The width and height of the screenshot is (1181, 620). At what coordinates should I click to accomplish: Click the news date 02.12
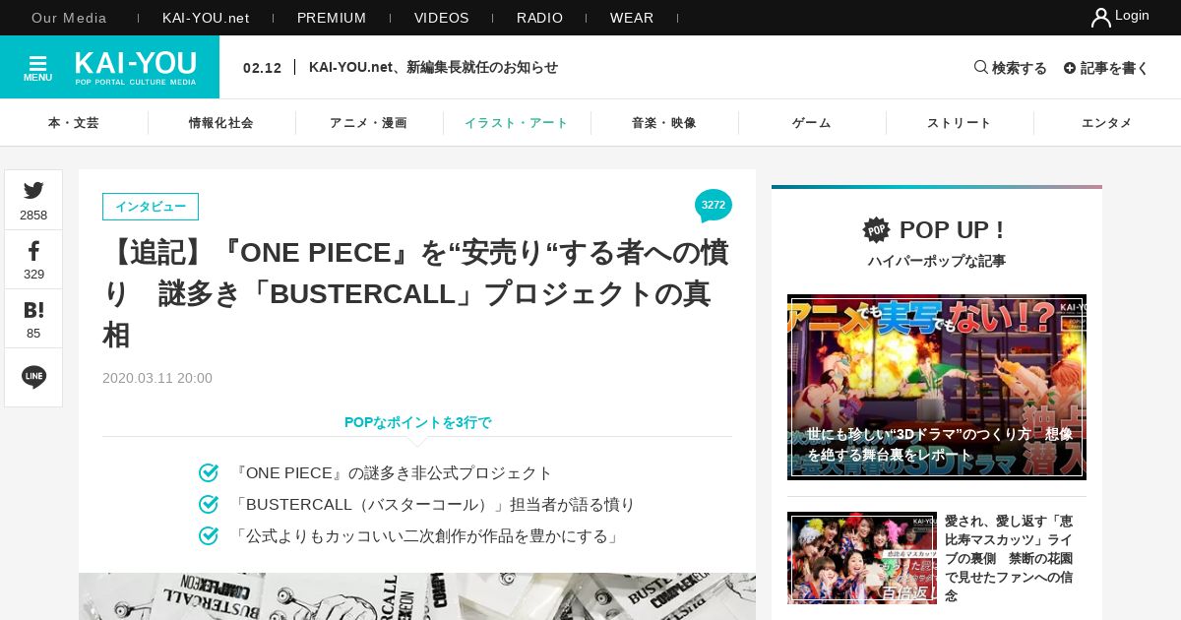tap(262, 68)
